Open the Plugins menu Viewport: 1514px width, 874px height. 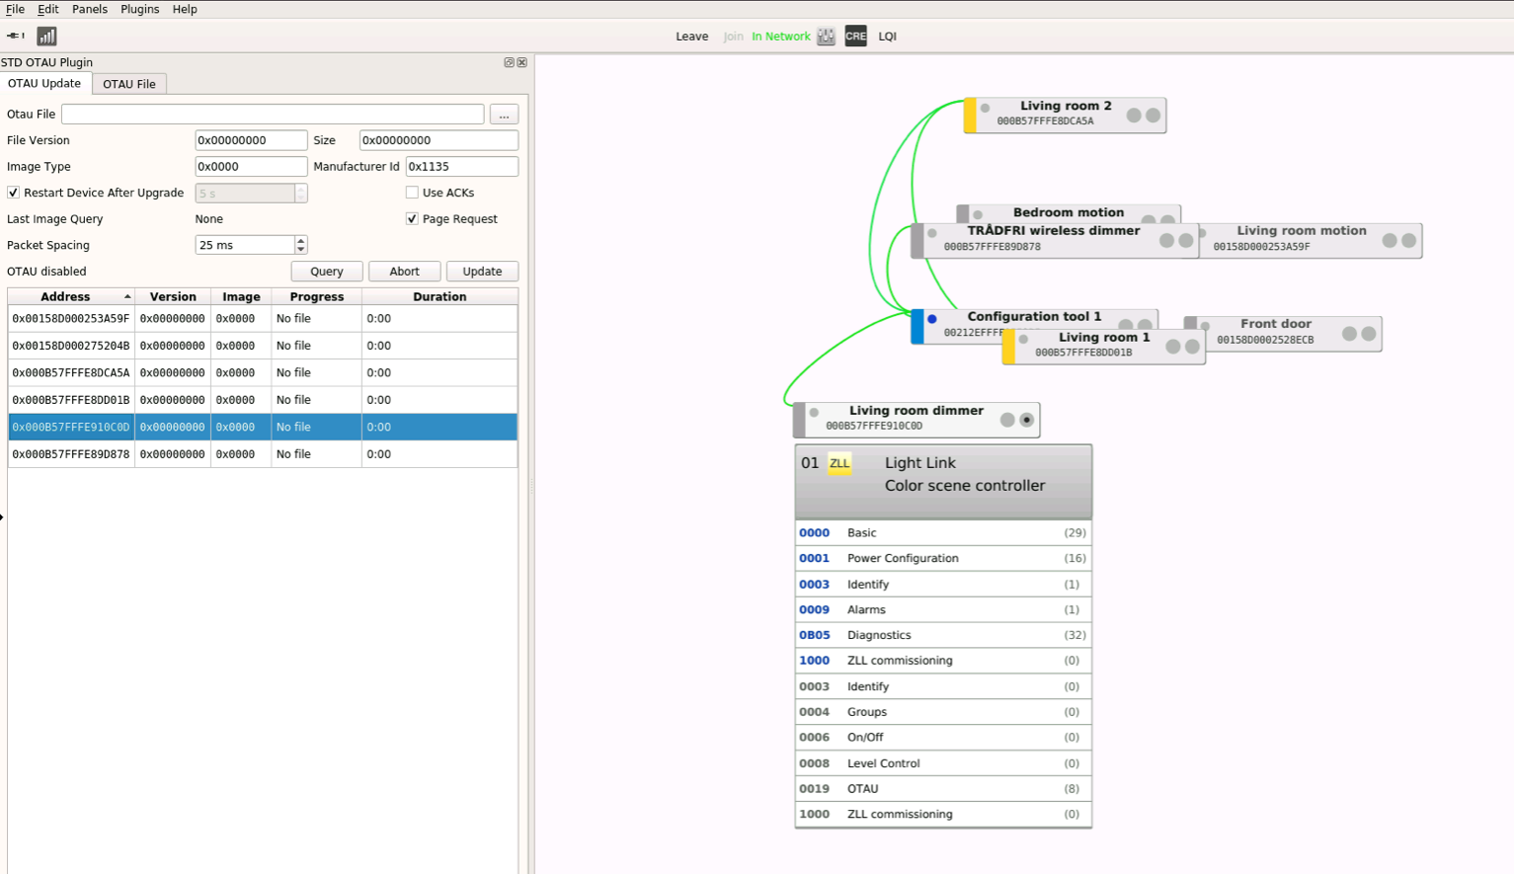pos(140,9)
